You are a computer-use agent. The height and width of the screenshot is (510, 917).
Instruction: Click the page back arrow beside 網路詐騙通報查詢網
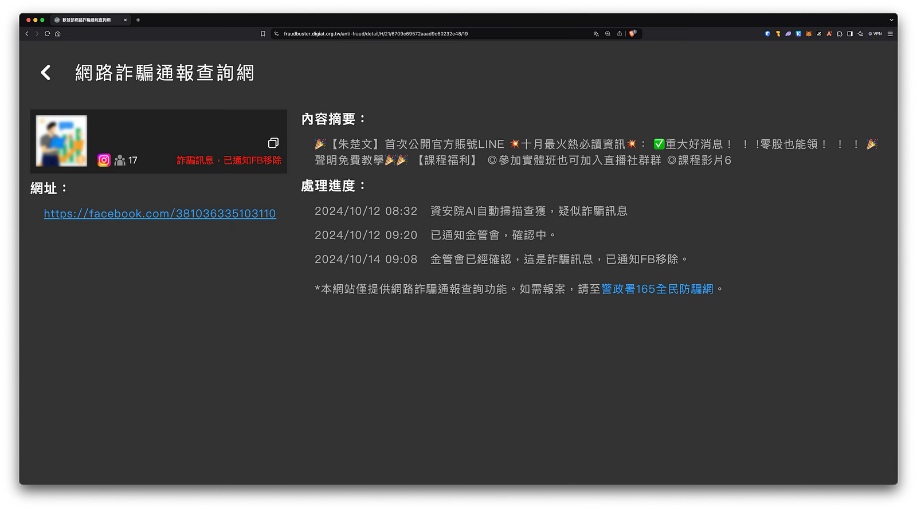click(x=46, y=73)
